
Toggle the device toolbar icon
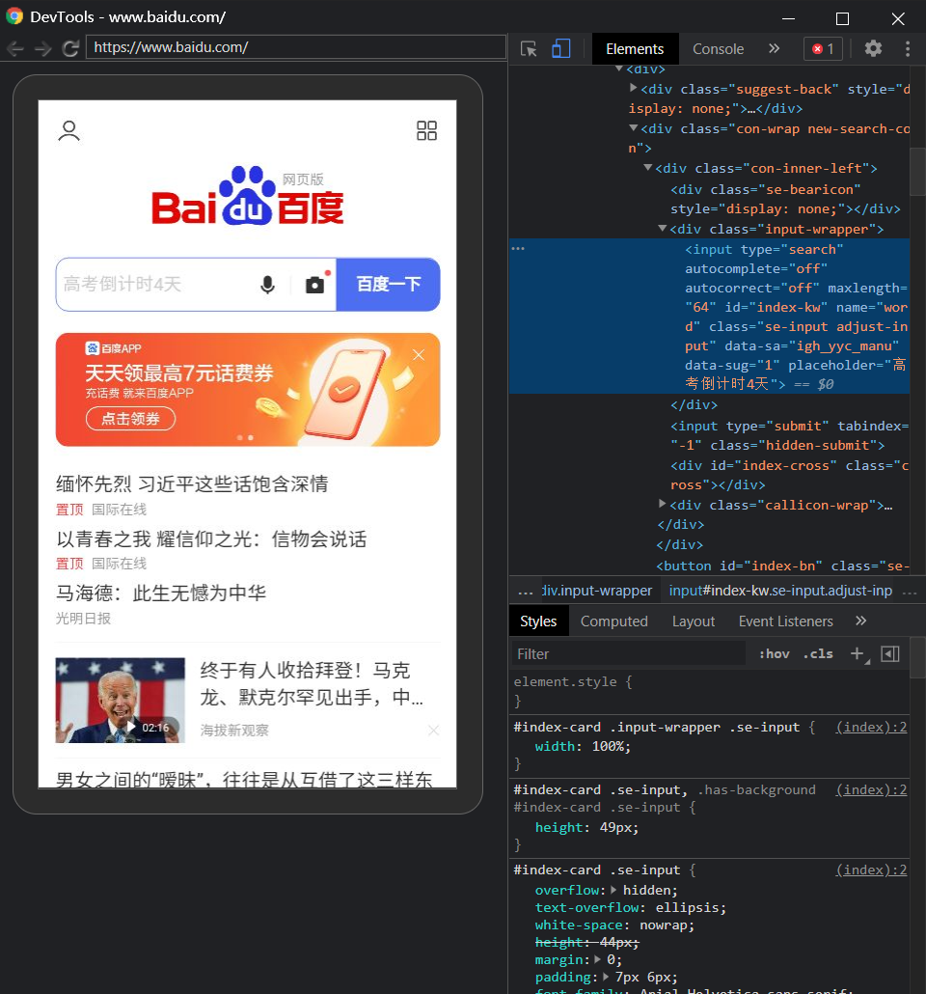point(560,49)
